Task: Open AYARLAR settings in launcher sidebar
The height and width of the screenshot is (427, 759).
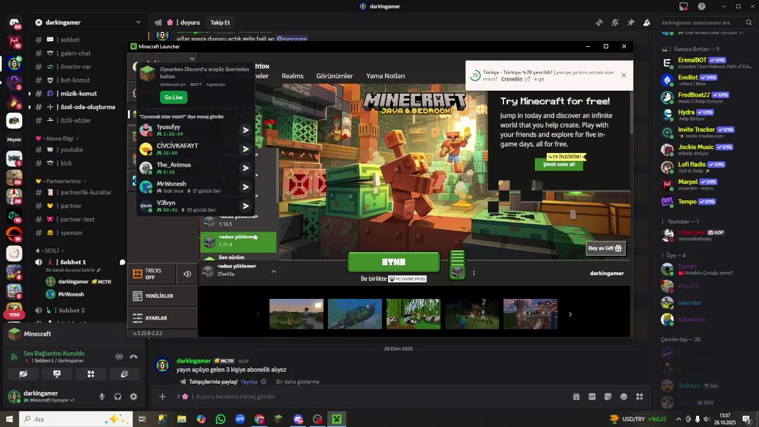Action: click(162, 318)
